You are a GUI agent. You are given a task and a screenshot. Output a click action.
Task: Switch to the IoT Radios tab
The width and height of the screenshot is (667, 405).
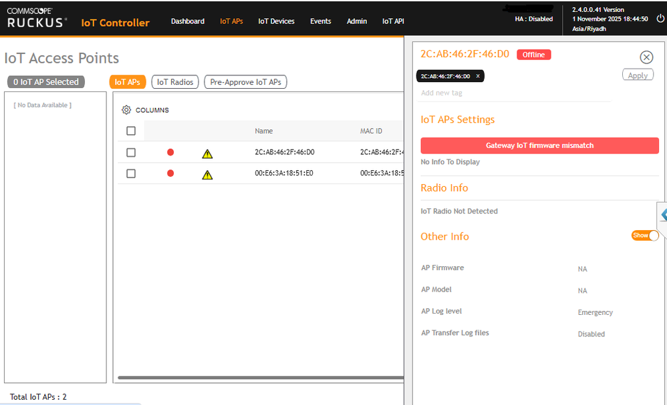175,82
